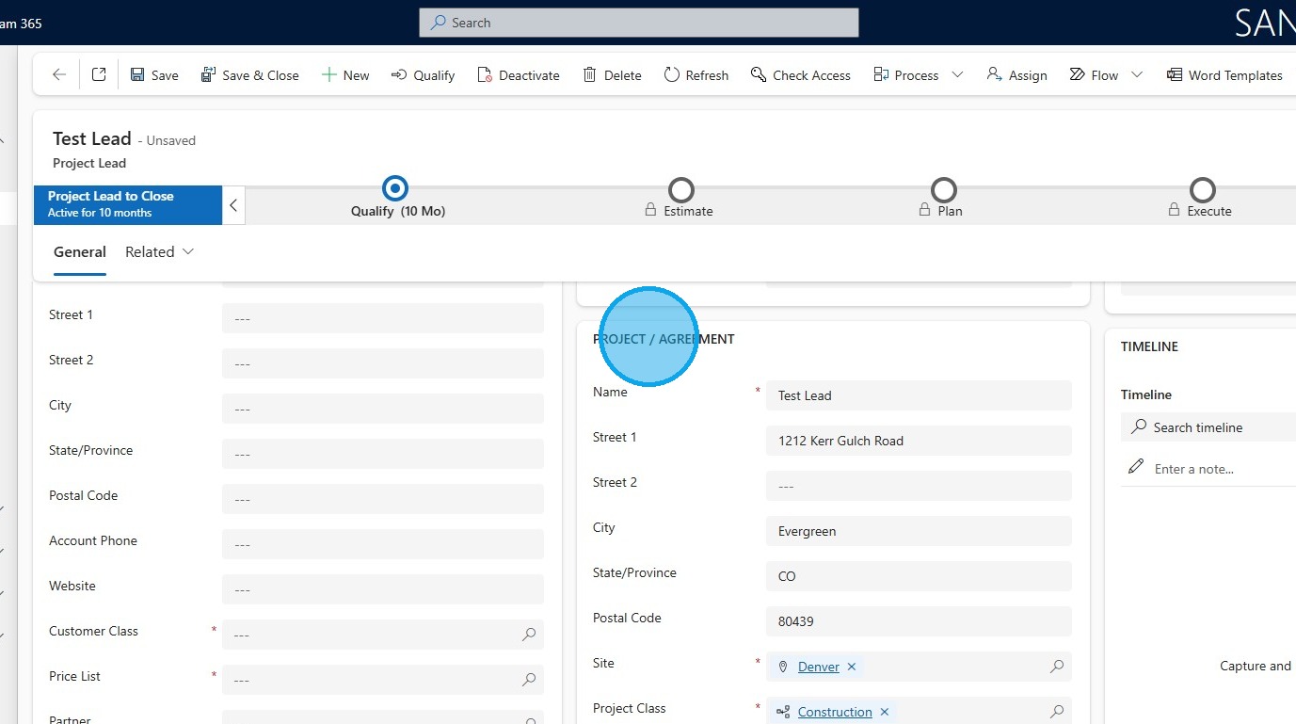Image resolution: width=1296 pixels, height=724 pixels.
Task: Open Check Access
Action: coord(801,75)
